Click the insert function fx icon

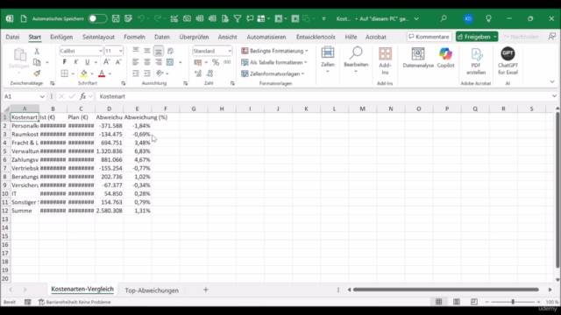82,96
